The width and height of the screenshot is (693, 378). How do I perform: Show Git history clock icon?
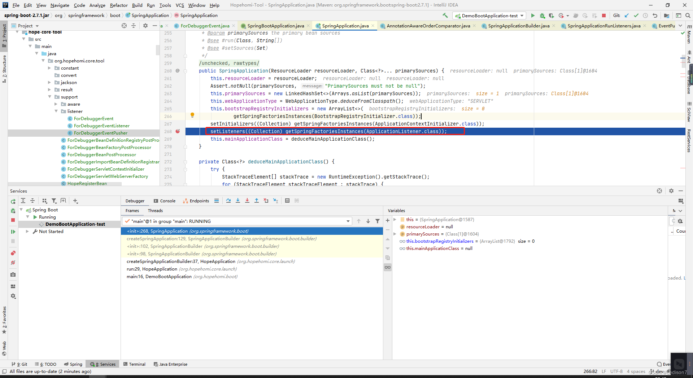click(645, 16)
